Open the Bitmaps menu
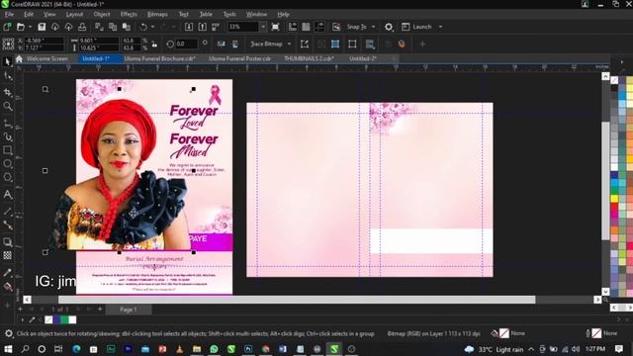The width and height of the screenshot is (633, 356). [x=157, y=14]
